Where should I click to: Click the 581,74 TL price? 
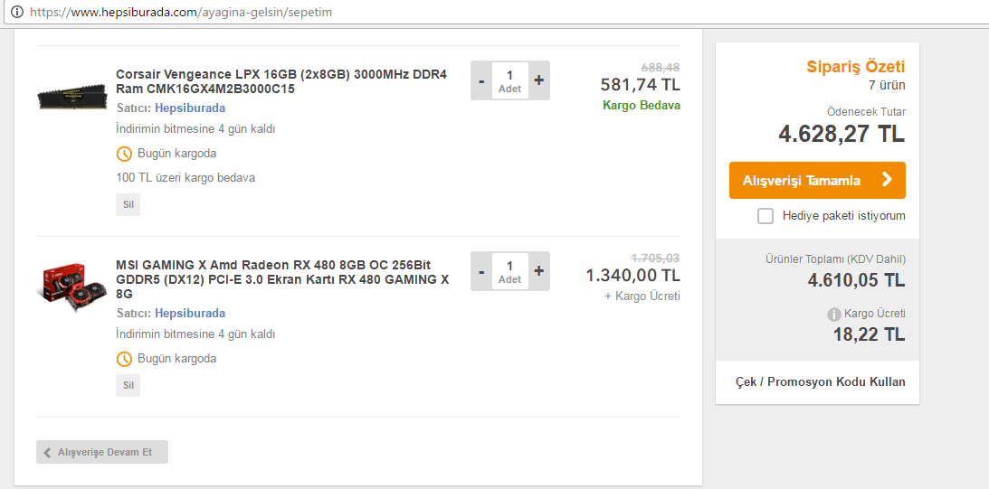[x=641, y=84]
